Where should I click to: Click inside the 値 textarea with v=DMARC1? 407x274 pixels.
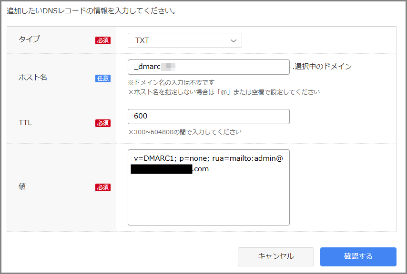[208, 195]
